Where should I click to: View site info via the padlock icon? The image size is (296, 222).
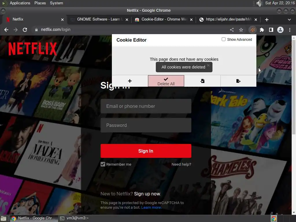36,30
